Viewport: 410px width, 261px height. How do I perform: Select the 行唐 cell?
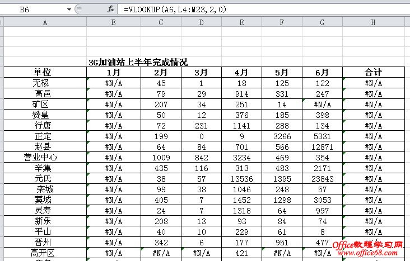click(45, 126)
